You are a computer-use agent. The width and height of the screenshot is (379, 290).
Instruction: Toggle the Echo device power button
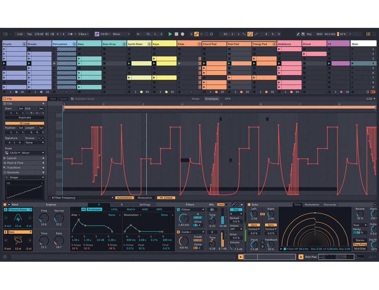(249, 205)
